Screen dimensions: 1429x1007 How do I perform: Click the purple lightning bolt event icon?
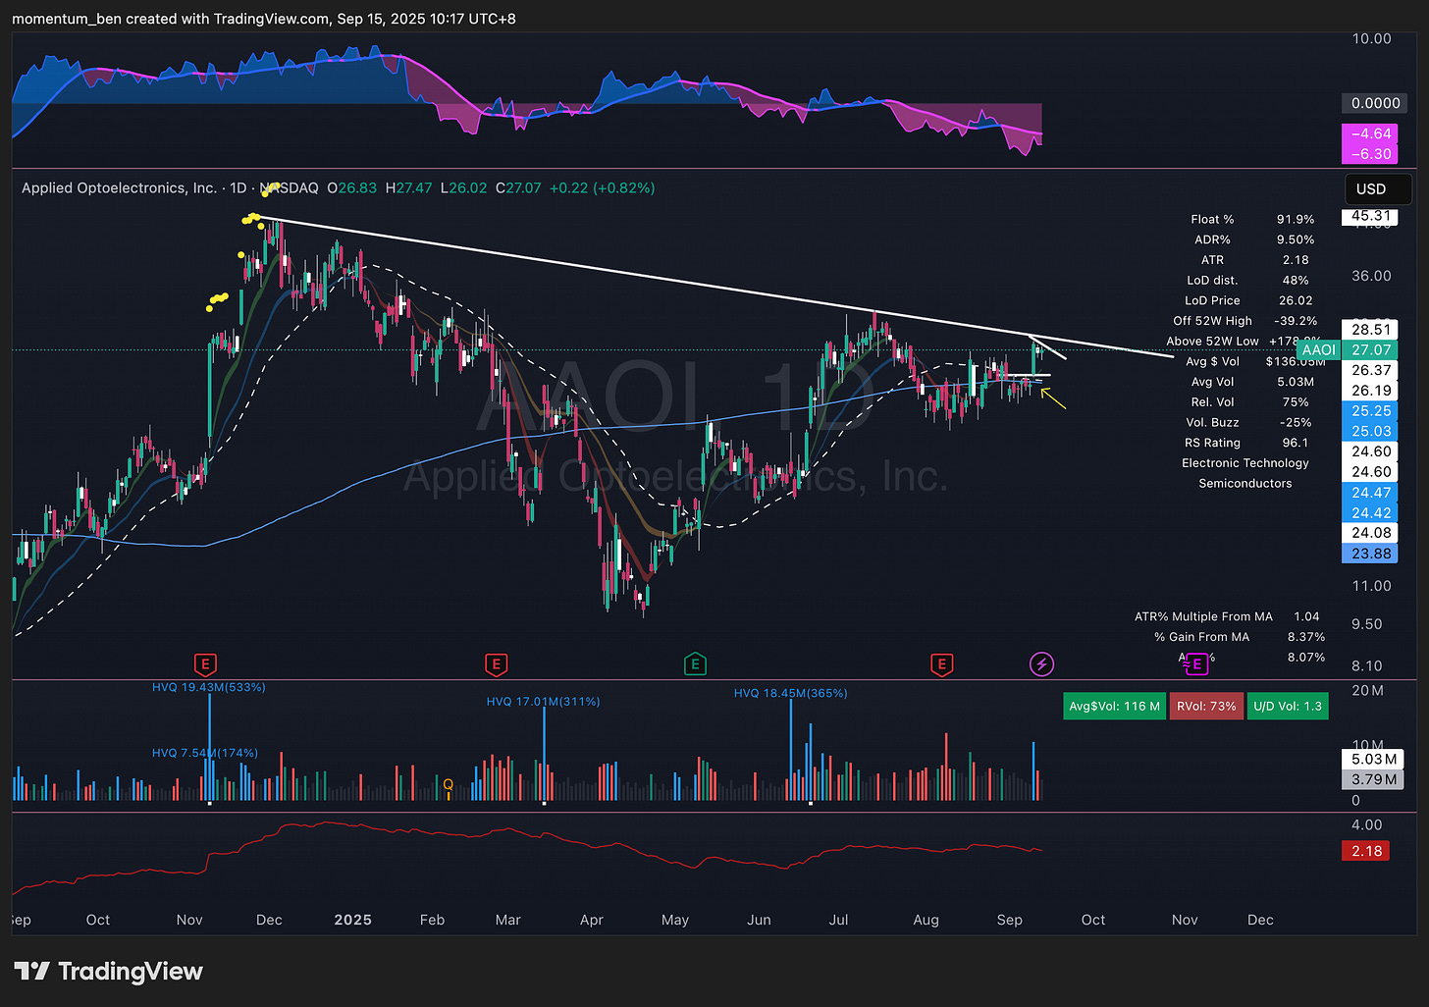point(1041,664)
